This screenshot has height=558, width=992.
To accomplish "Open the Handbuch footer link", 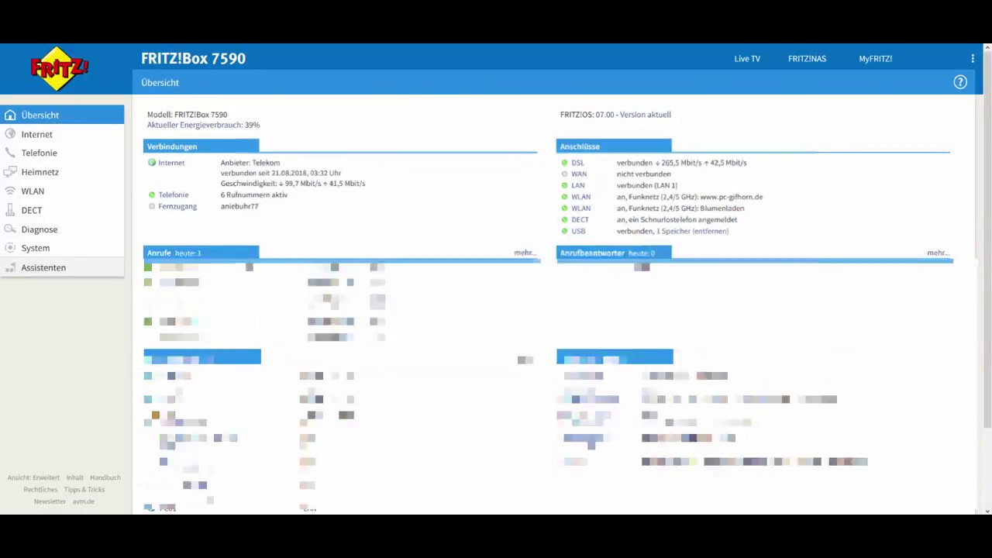I will coord(105,477).
